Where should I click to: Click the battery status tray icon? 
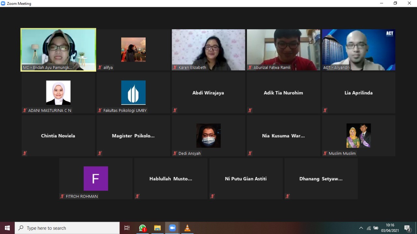click(x=376, y=228)
